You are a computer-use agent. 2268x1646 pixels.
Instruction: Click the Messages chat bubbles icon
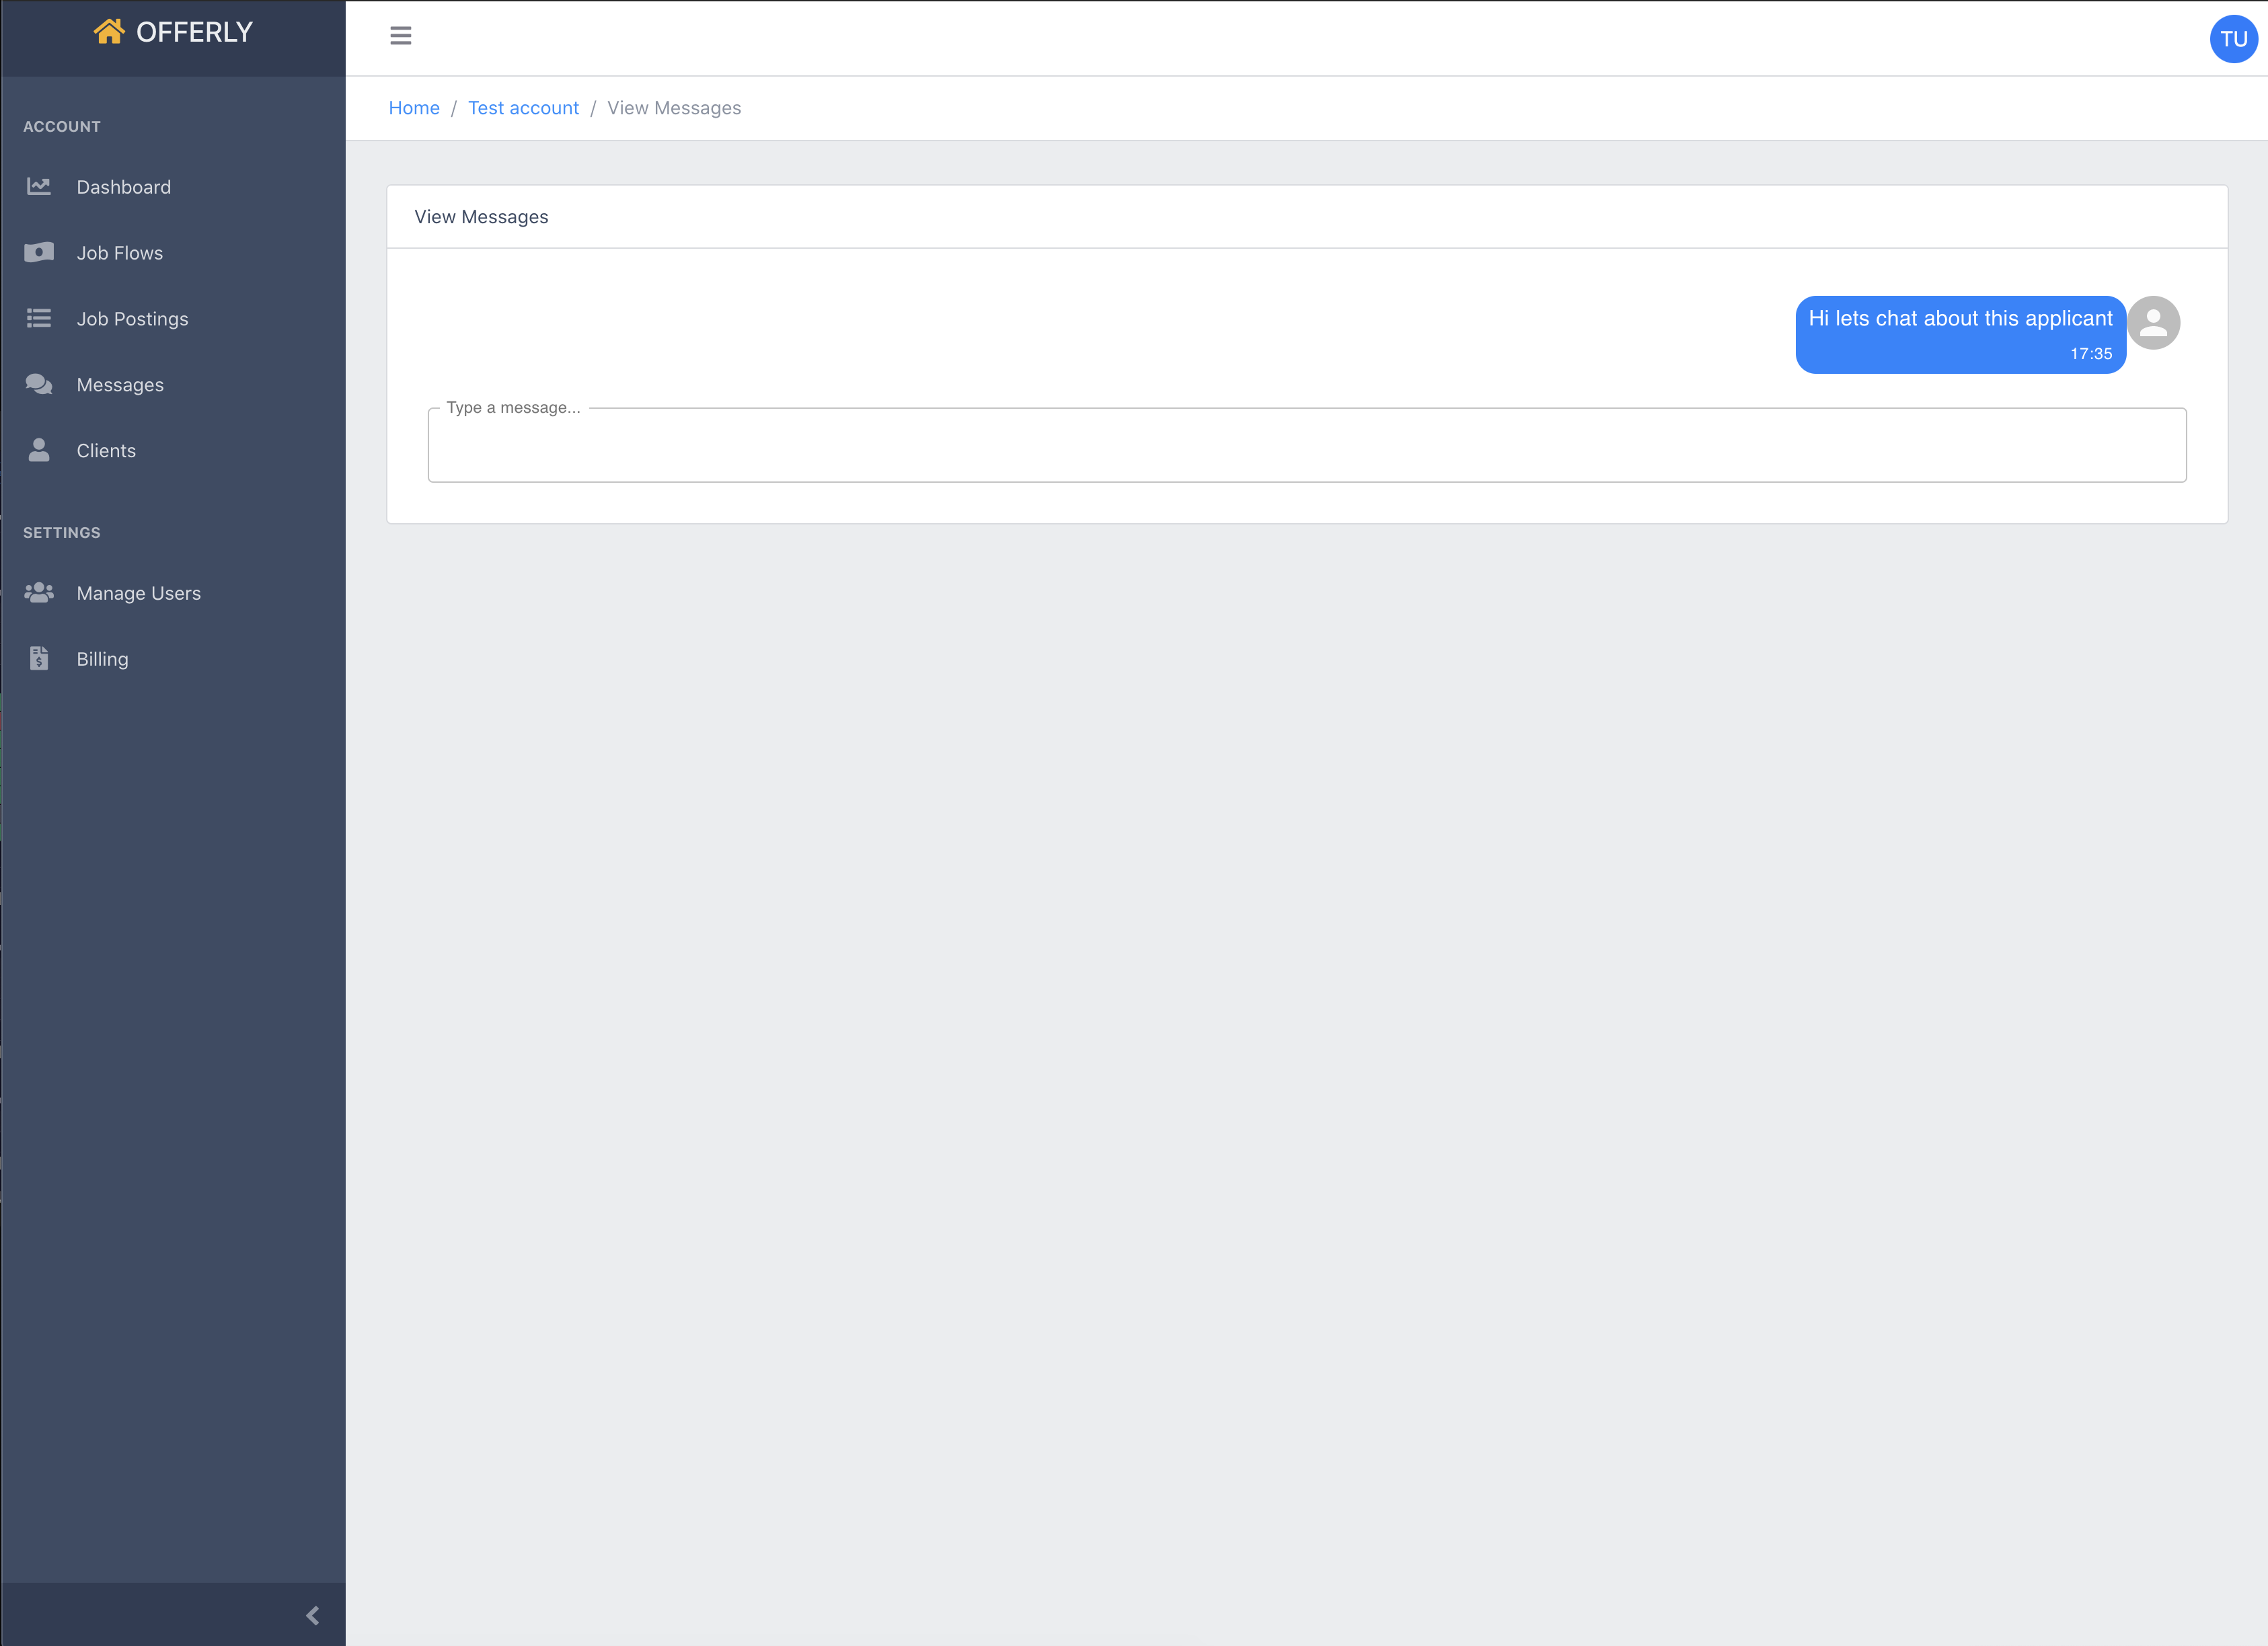[39, 385]
